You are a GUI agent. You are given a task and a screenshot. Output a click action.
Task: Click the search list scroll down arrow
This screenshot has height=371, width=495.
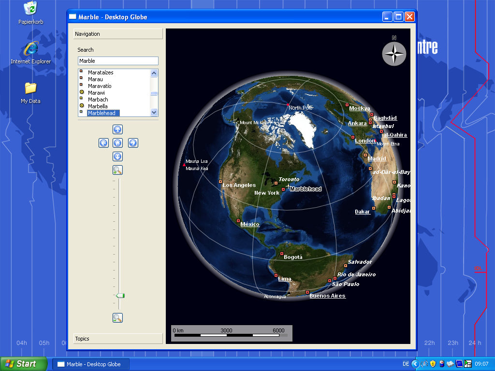pyautogui.click(x=154, y=113)
